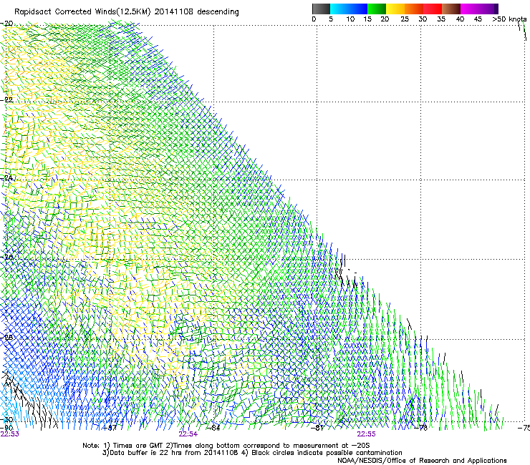Screen dimensions: 530x465
Task: Click the -30 latitude label
Action: (x=7, y=419)
